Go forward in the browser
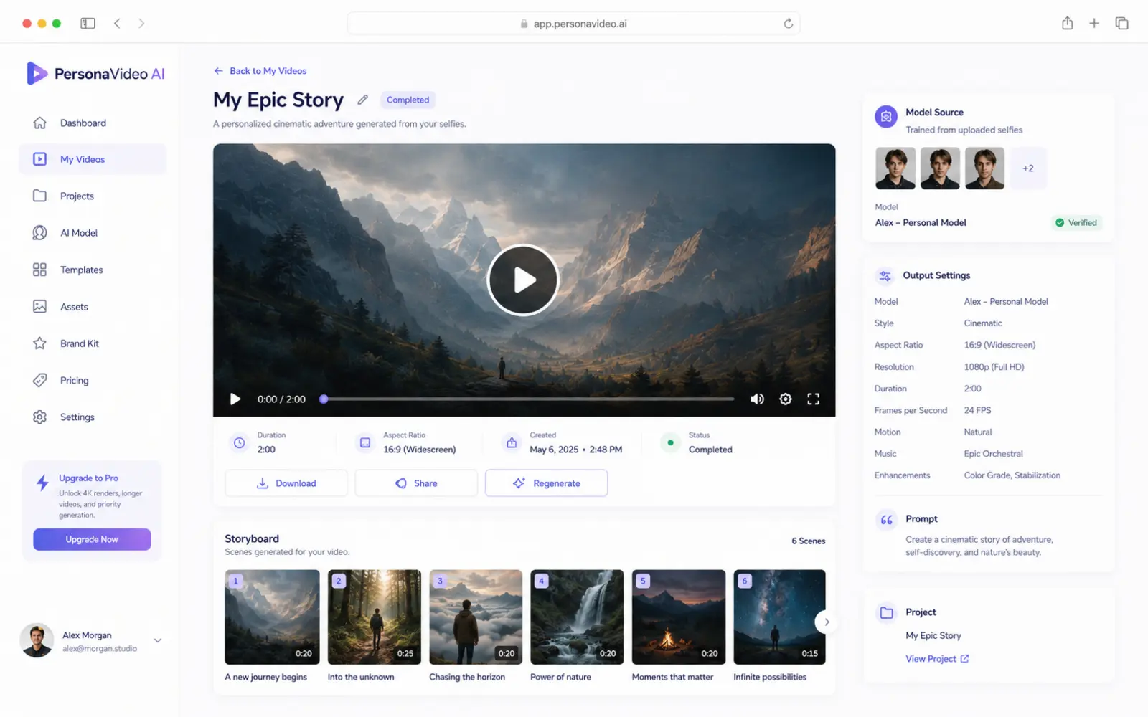 click(x=141, y=24)
